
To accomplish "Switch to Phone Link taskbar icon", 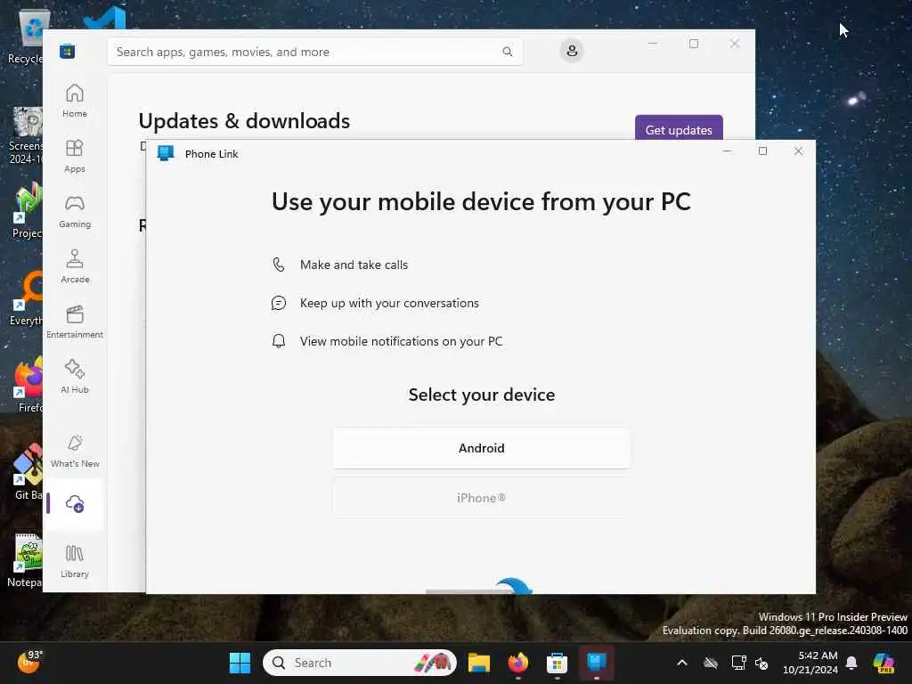I will 596,663.
